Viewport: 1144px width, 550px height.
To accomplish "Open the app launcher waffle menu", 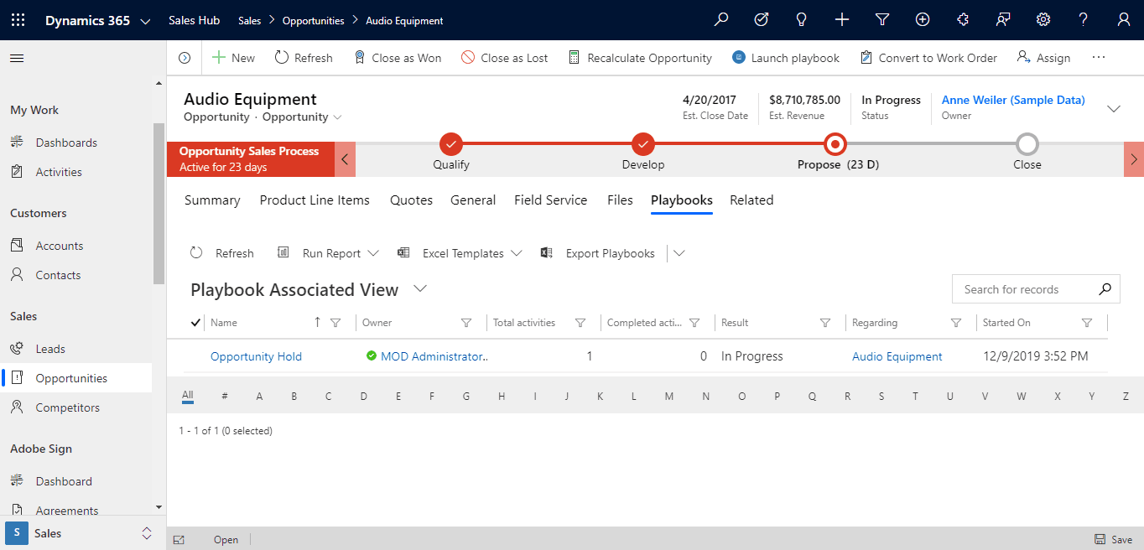I will point(18,20).
